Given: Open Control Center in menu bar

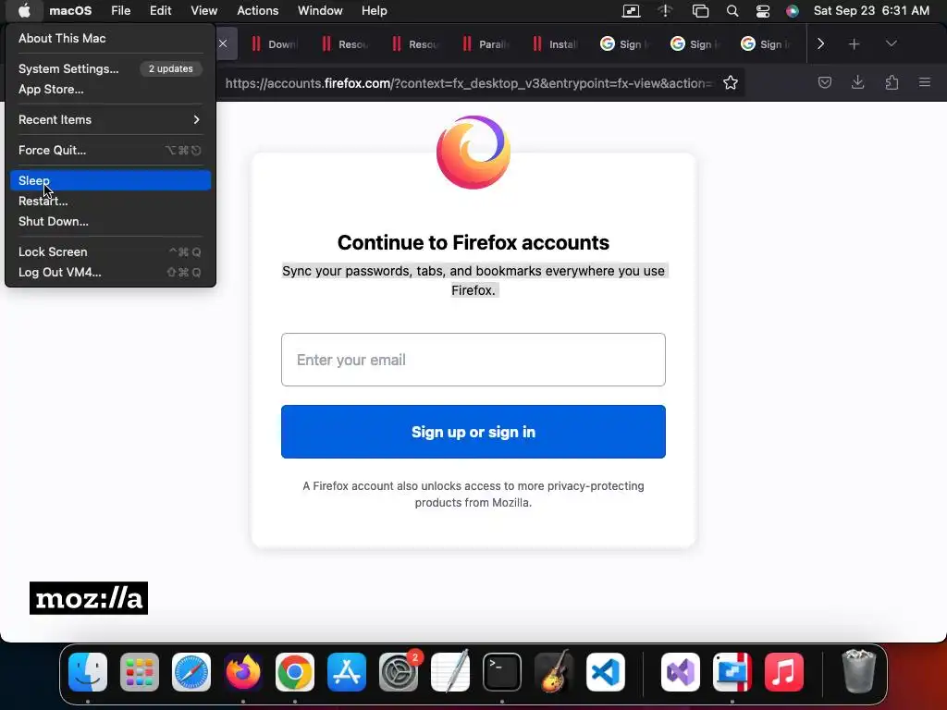Looking at the screenshot, I should click(763, 11).
